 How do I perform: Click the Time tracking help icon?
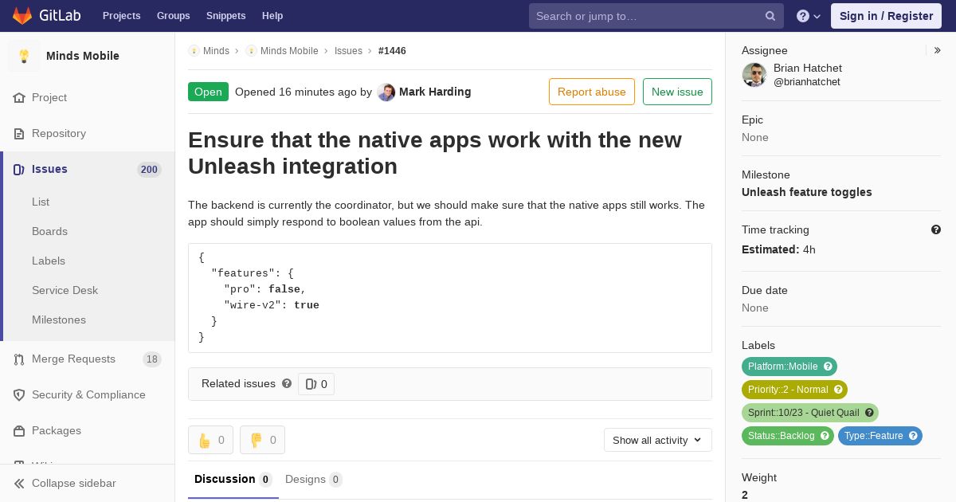coord(936,229)
